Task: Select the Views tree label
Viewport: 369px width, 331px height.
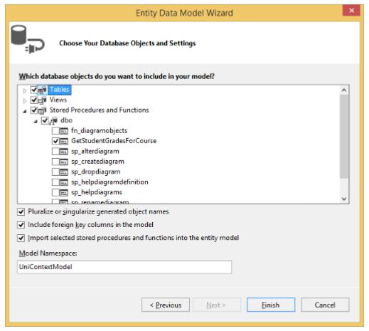Action: point(58,100)
